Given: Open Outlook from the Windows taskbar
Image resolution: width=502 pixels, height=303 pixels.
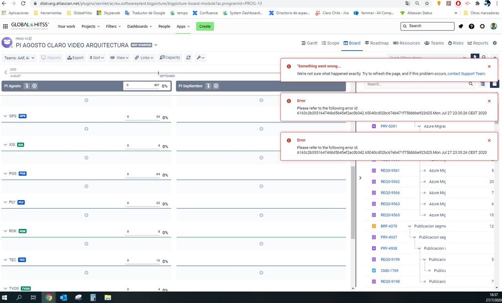Looking at the screenshot, I should 63,297.
